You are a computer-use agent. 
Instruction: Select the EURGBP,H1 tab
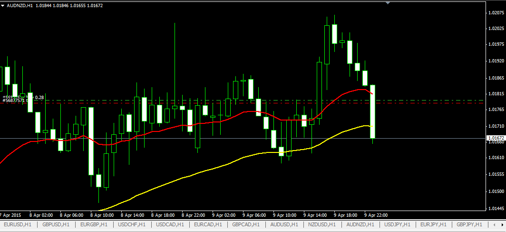coord(94,224)
